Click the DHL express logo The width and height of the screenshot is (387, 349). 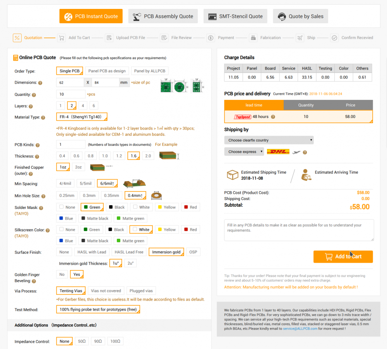pos(278,152)
